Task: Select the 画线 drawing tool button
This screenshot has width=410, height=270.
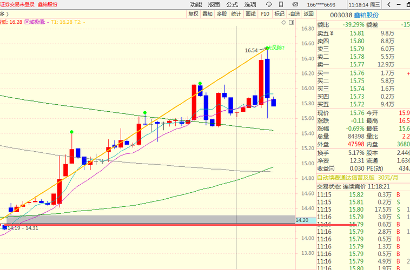Action: point(250,14)
